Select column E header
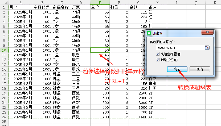Image resolution: width=221 pixels, height=126 pixels. click(x=100, y=2)
